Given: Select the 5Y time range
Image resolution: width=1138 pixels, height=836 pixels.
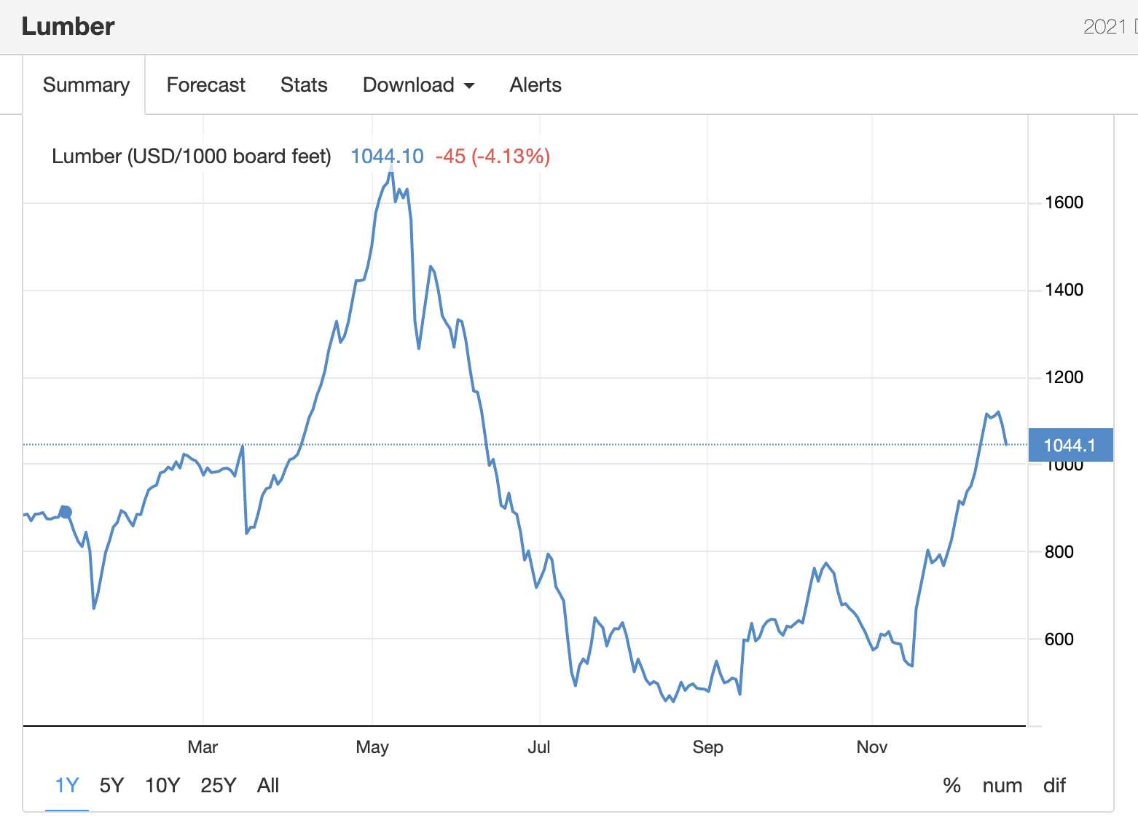Looking at the screenshot, I should tap(111, 785).
